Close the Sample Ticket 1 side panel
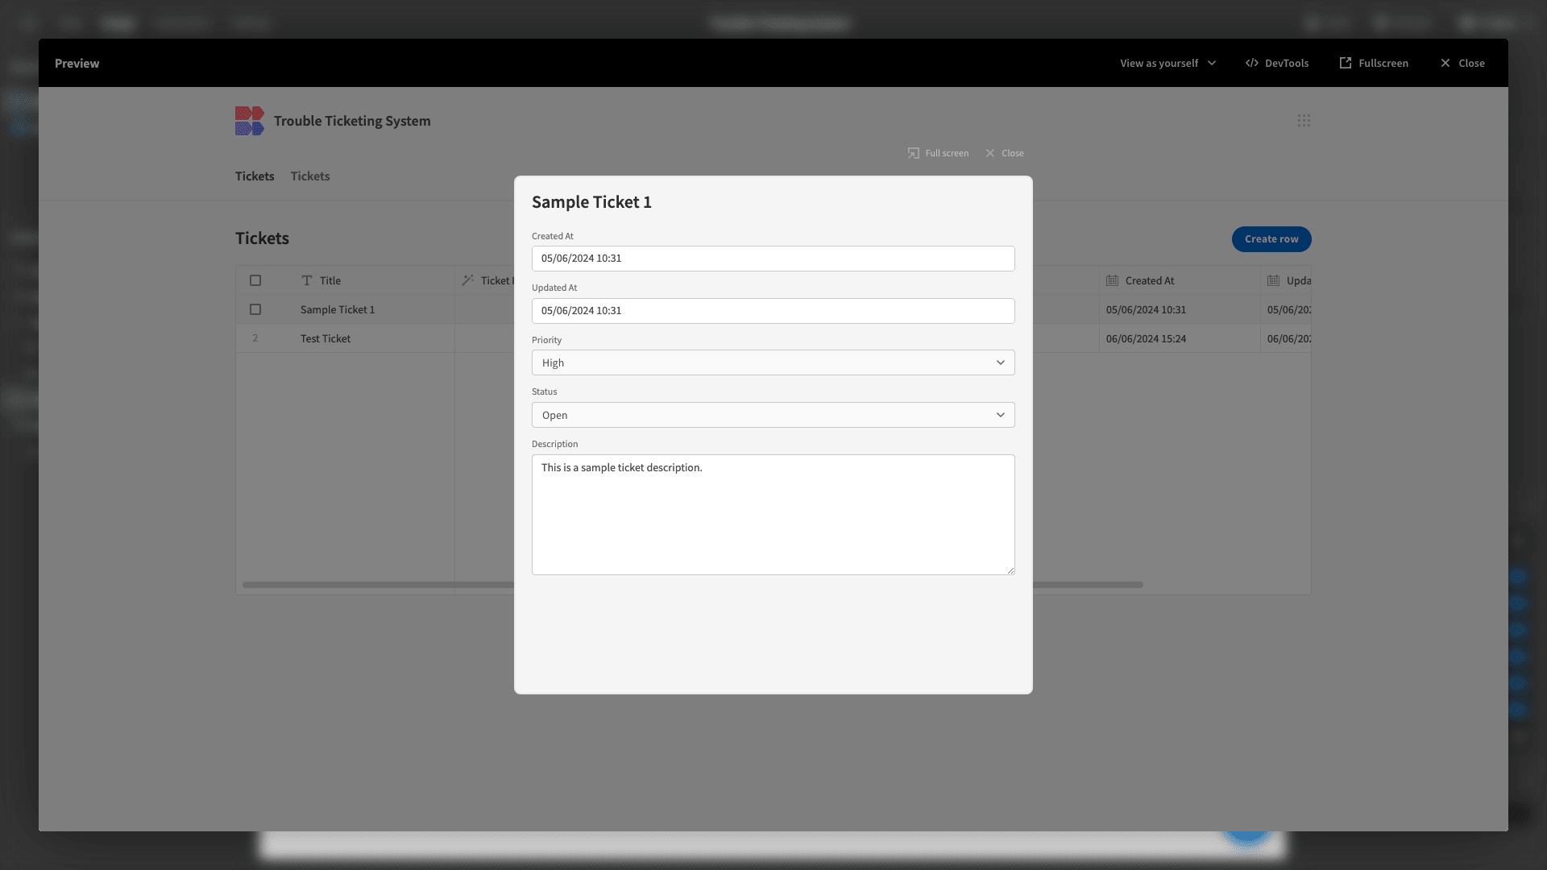 (1004, 153)
